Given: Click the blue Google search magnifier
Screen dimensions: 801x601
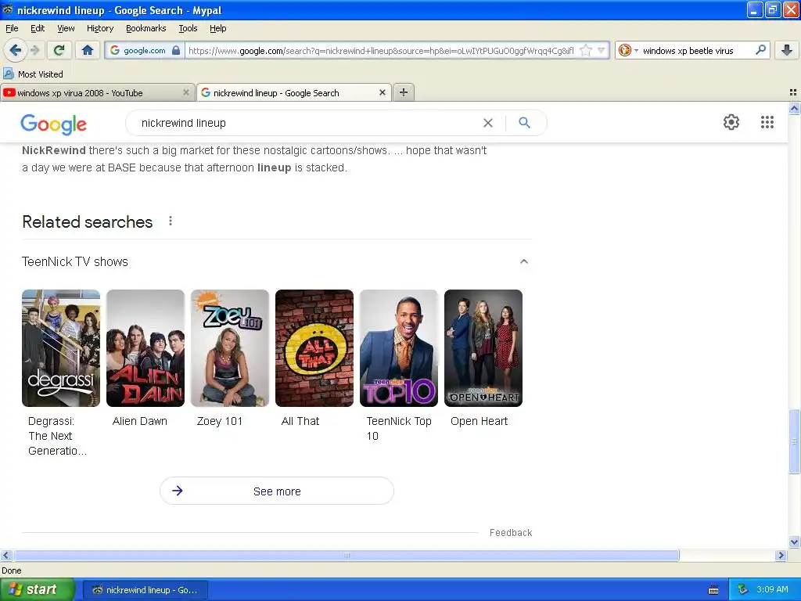Looking at the screenshot, I should 524,123.
